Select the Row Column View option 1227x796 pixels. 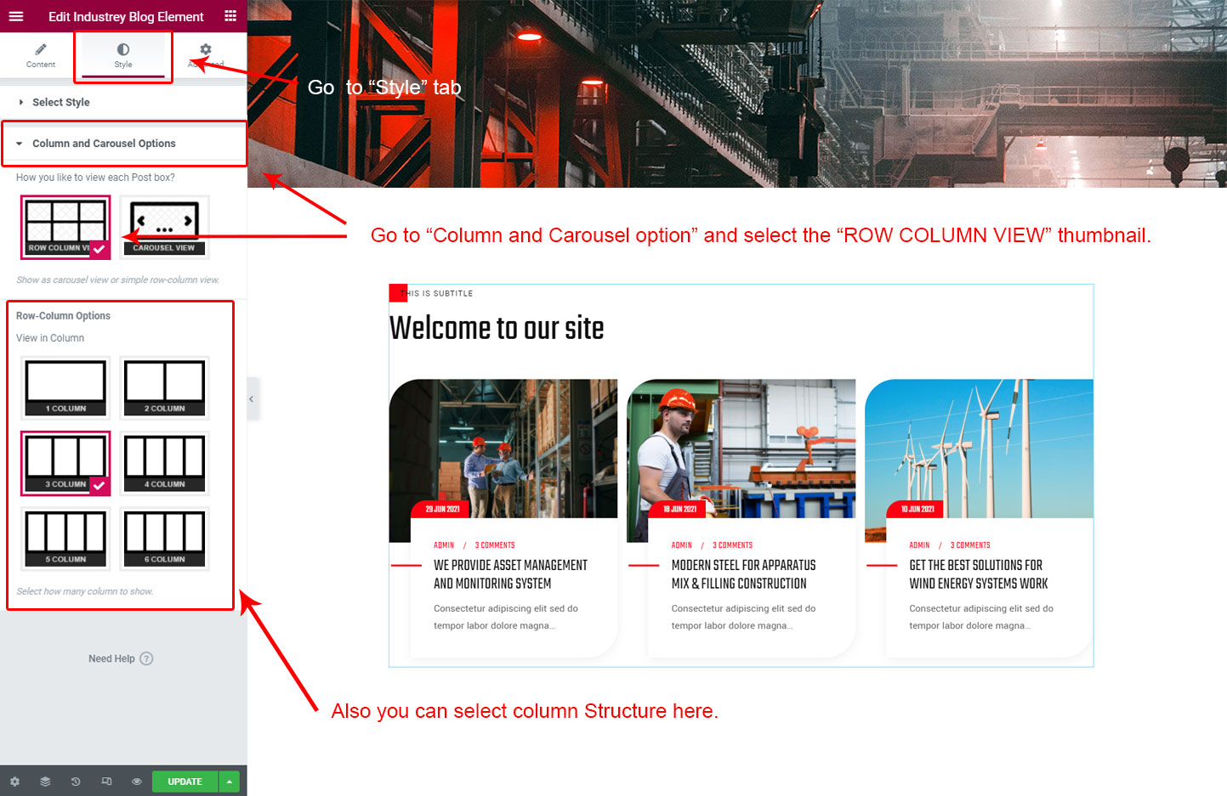(65, 227)
